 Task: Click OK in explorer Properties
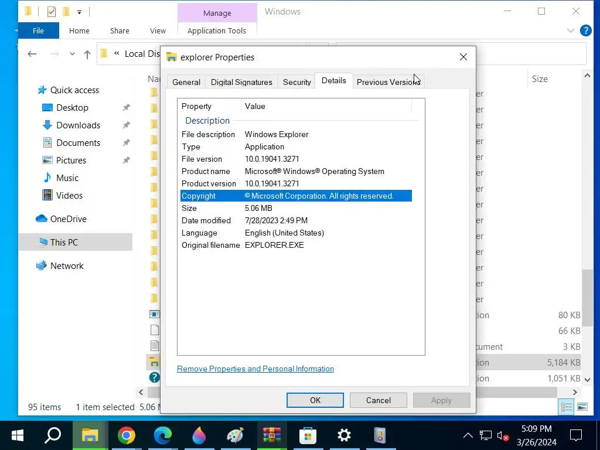(x=315, y=400)
